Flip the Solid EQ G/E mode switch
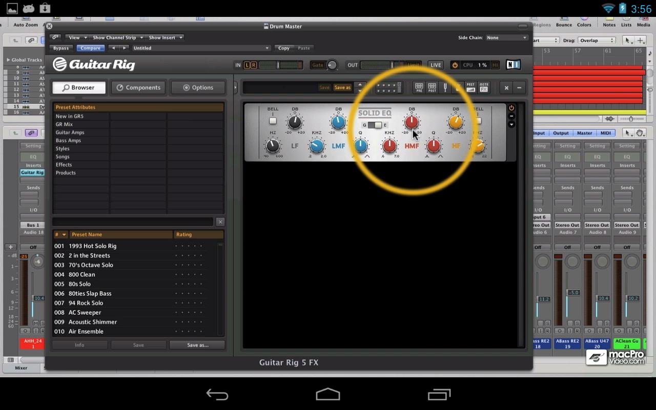Viewport: 656px width, 410px height. tap(375, 125)
